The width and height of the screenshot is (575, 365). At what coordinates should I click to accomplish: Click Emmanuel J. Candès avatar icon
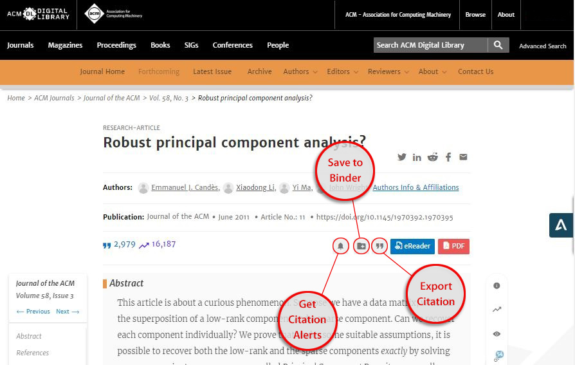point(143,187)
